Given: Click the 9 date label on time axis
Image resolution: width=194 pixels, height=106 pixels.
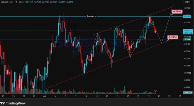Looking at the screenshot, I should (x=86, y=96).
